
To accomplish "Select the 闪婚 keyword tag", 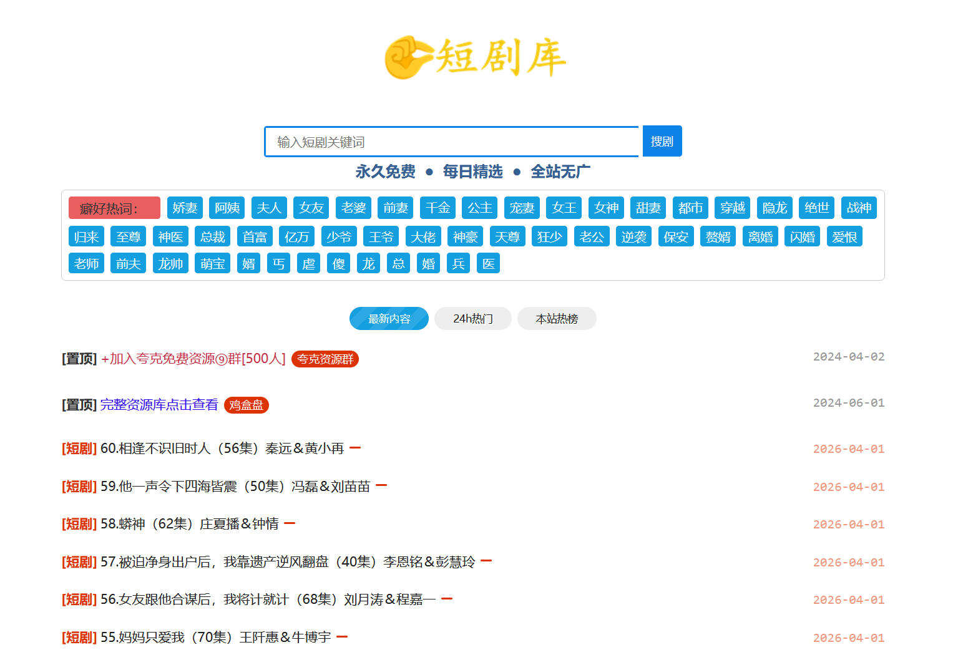I will point(802,237).
